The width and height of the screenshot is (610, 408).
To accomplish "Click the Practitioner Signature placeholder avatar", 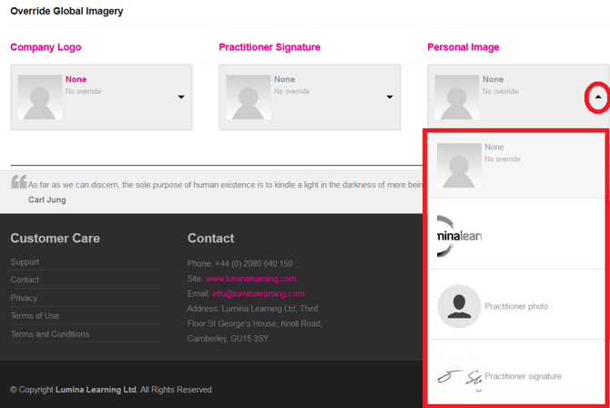I will (249, 97).
